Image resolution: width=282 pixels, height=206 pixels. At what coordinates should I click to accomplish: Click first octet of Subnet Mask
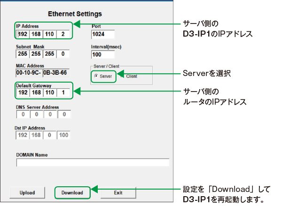tap(23, 54)
